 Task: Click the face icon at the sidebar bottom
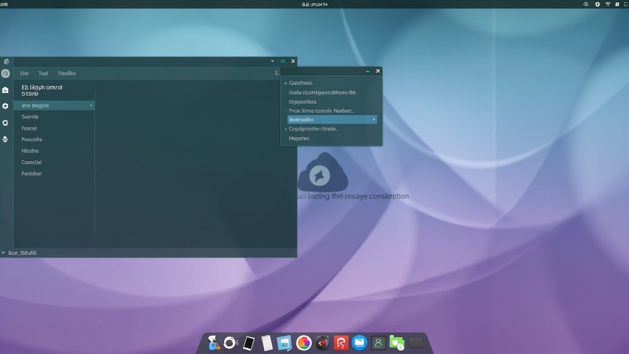5,139
